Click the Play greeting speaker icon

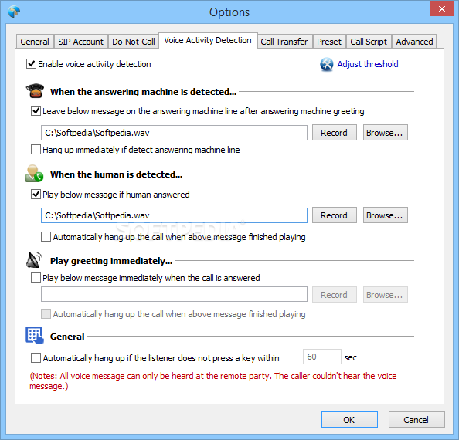click(34, 260)
